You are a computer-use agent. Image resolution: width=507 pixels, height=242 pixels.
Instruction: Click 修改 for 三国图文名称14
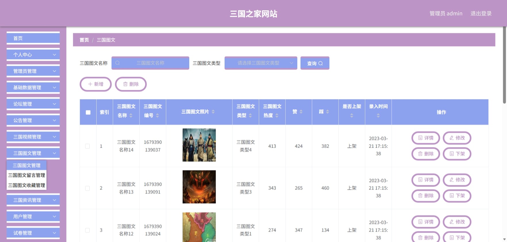point(457,138)
